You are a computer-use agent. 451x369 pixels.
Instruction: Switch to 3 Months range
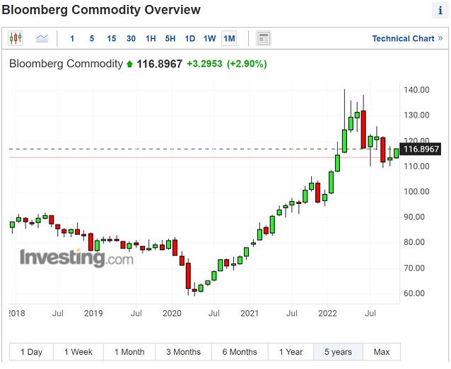pyautogui.click(x=183, y=352)
